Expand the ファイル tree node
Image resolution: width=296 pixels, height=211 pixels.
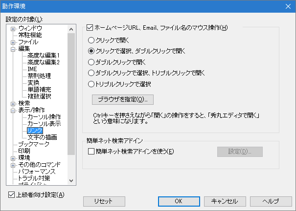[13, 42]
